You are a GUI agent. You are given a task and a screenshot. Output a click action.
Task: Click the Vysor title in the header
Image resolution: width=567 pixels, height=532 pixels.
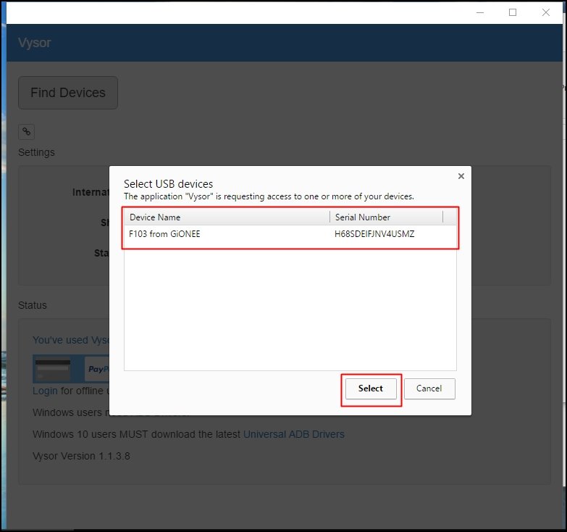[x=35, y=43]
